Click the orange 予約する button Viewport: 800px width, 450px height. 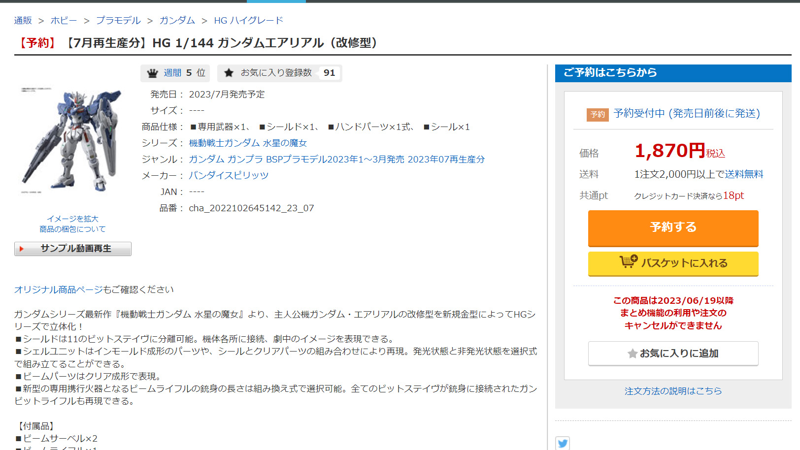[x=673, y=228]
